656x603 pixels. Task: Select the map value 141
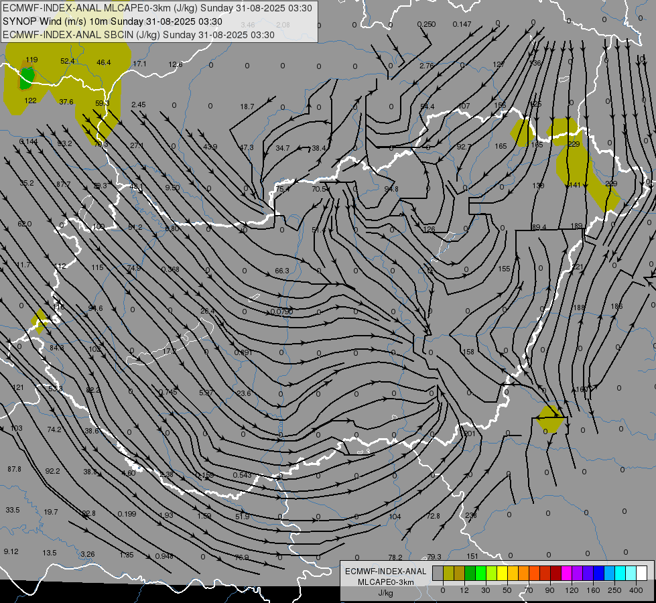(x=575, y=184)
